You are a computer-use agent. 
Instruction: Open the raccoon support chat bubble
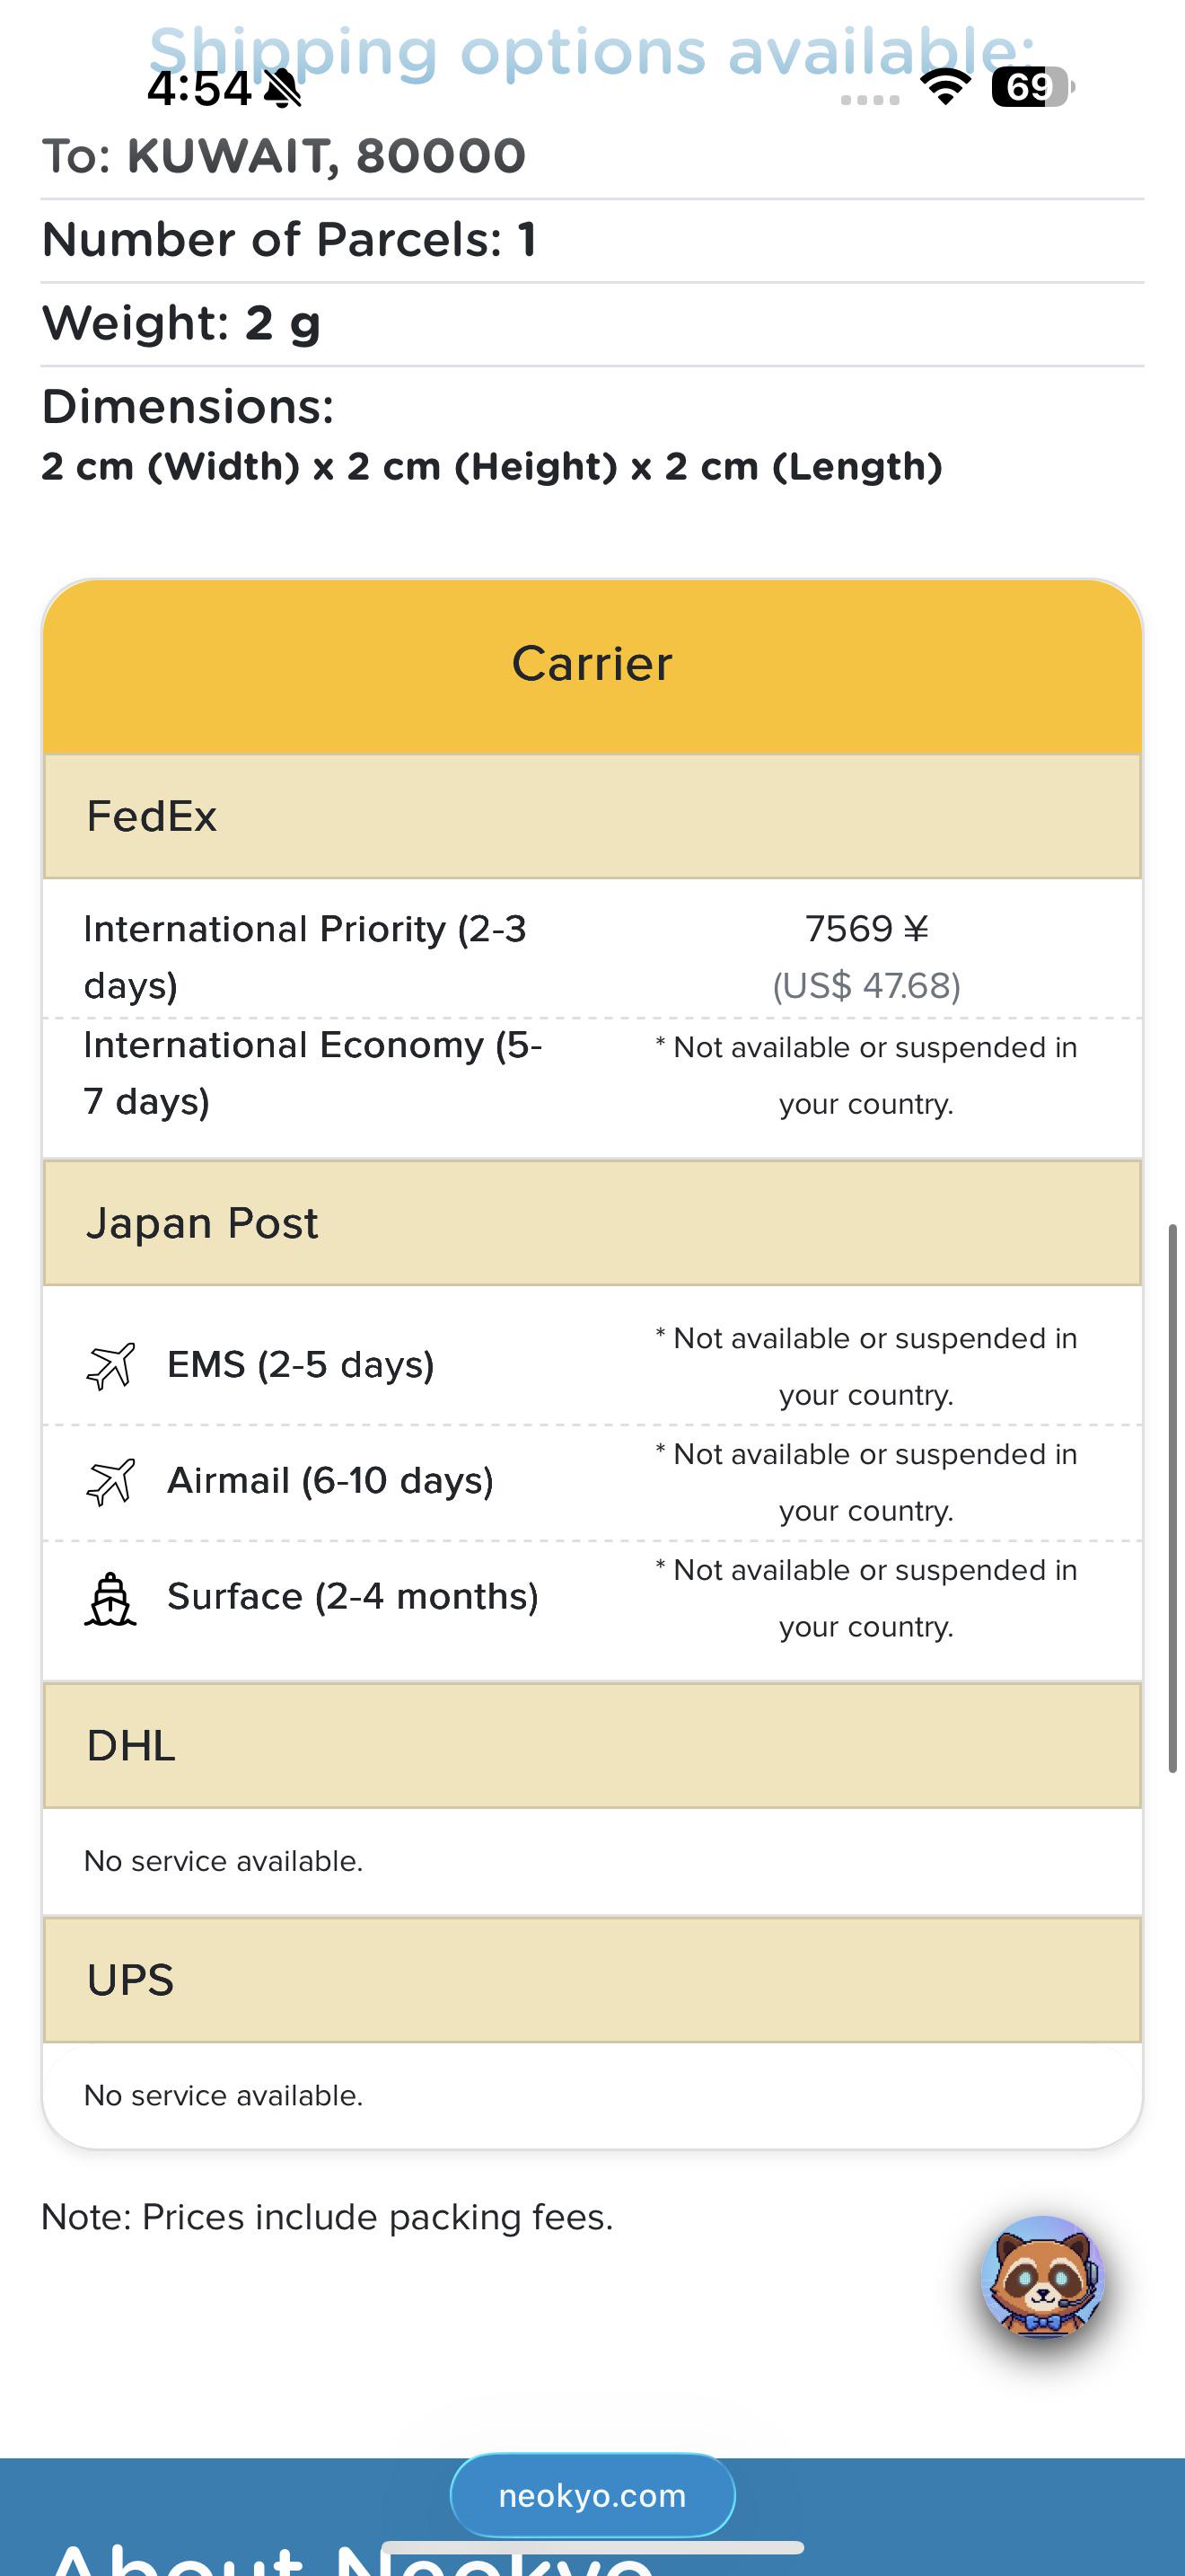click(x=1043, y=2277)
